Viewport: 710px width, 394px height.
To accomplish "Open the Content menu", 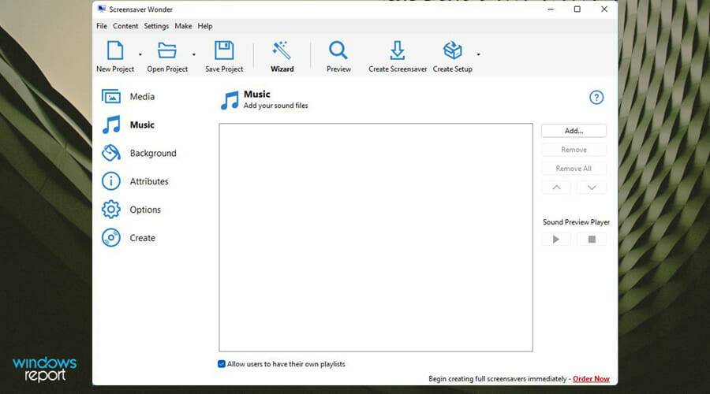I will point(125,26).
